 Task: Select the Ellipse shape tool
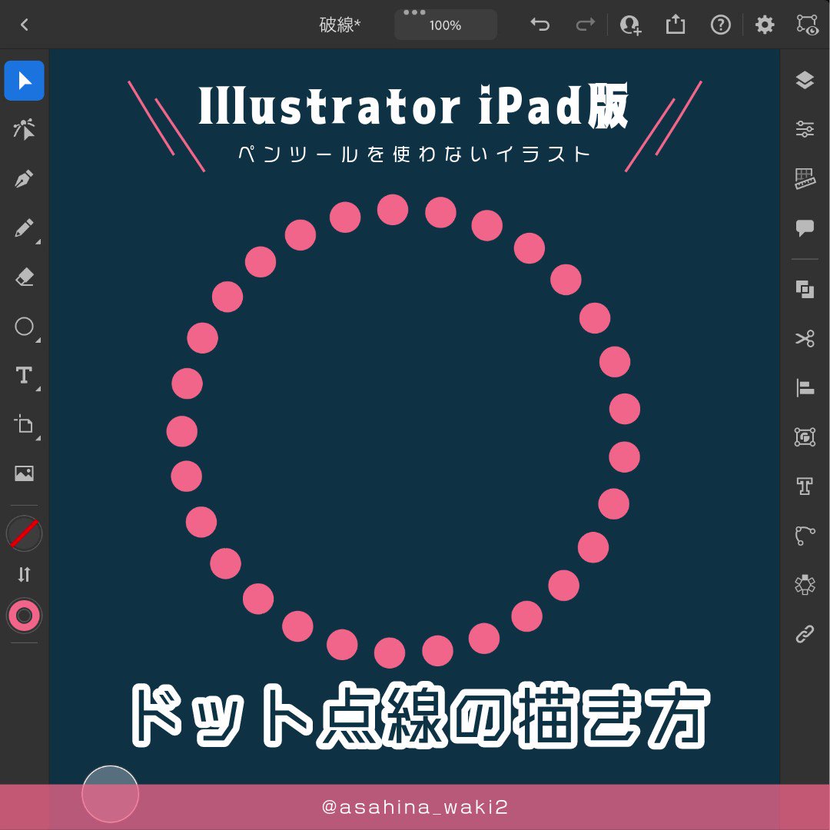25,326
